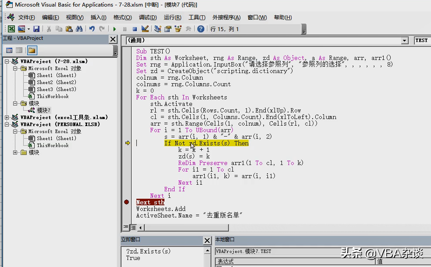
Task: Open the 编辑(E) menu
Action: (x=50, y=17)
